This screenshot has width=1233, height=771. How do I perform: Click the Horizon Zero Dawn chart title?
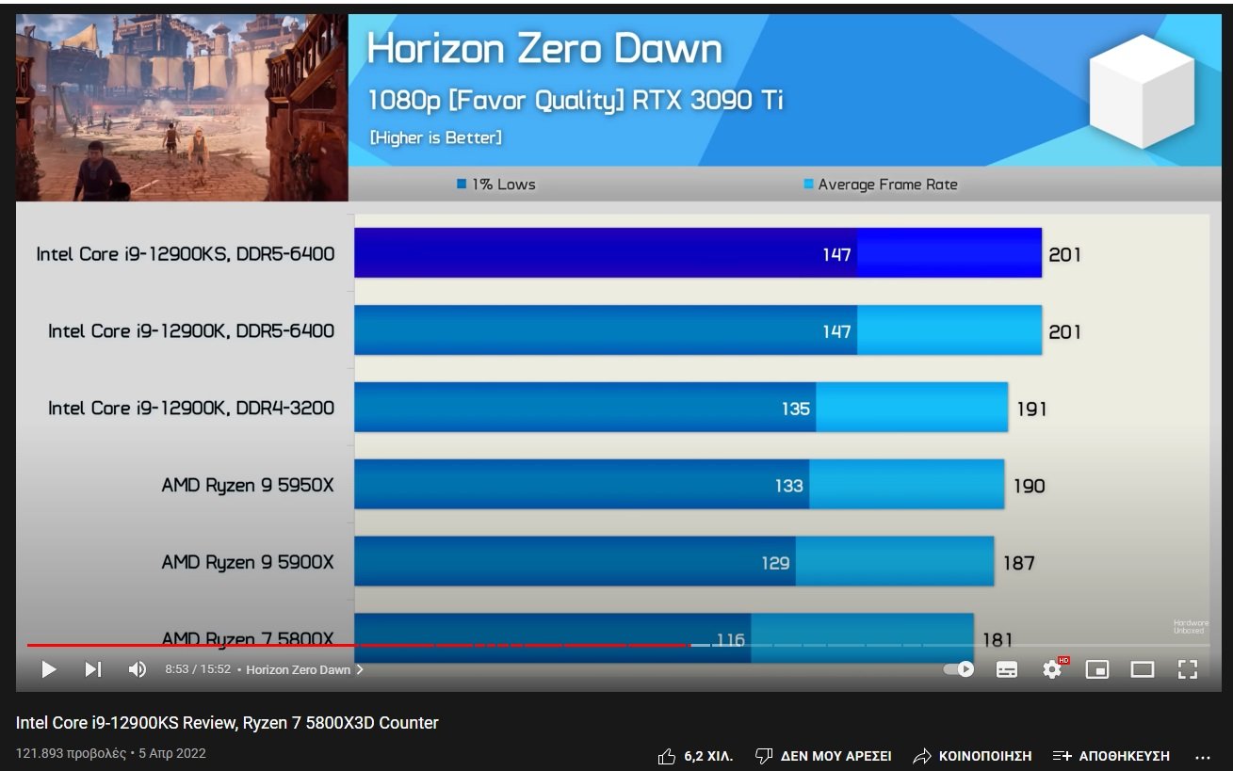point(544,48)
